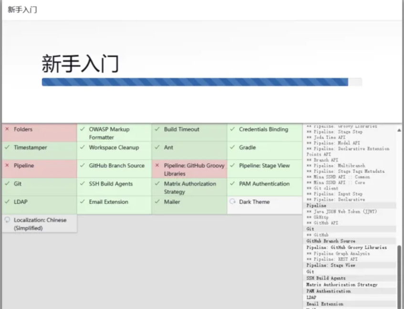Click the green checkmark beside Timestamper
Screen dimensions: 404x309
pyautogui.click(x=7, y=148)
